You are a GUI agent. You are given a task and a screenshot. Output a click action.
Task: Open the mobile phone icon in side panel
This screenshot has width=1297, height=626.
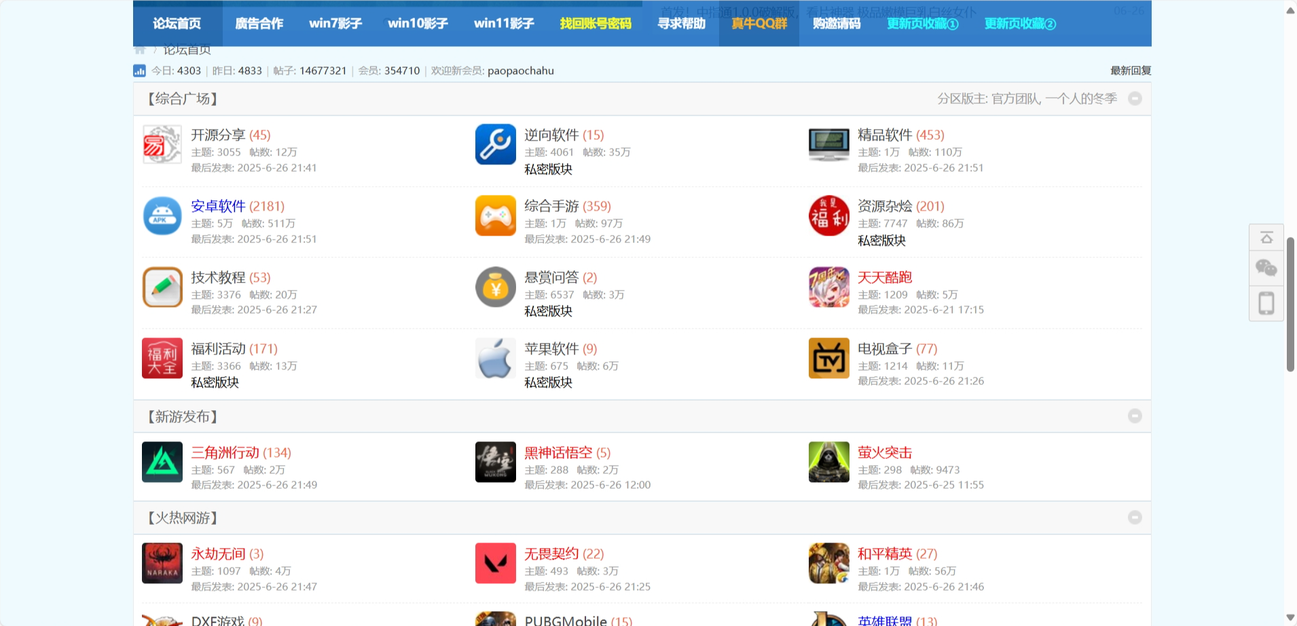click(1266, 303)
